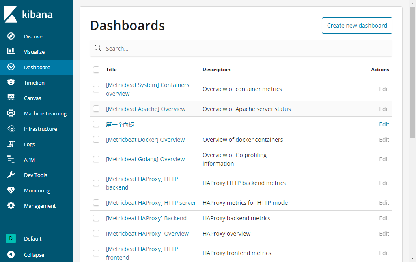Open Metricbeat HAProxy HTTP frontend dashboard
The width and height of the screenshot is (416, 262).
click(142, 253)
